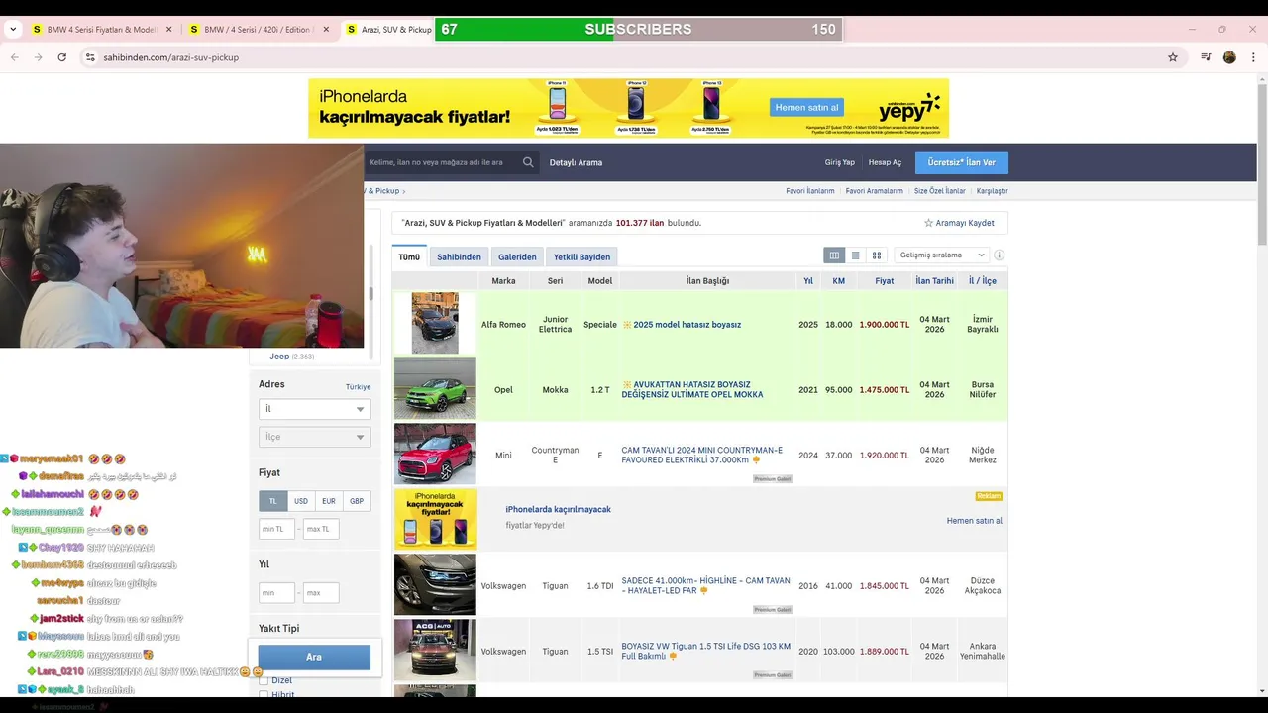Bookmark this page with the star icon
Image resolution: width=1268 pixels, height=713 pixels.
(x=1173, y=57)
